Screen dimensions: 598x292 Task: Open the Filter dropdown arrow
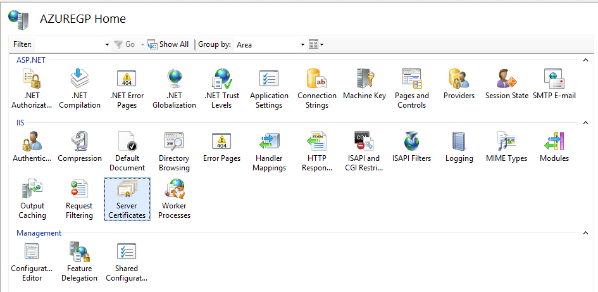point(107,45)
